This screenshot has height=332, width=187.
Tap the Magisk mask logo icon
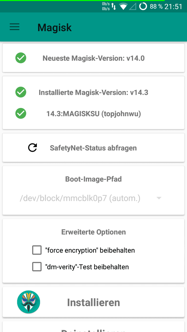pyautogui.click(x=29, y=302)
